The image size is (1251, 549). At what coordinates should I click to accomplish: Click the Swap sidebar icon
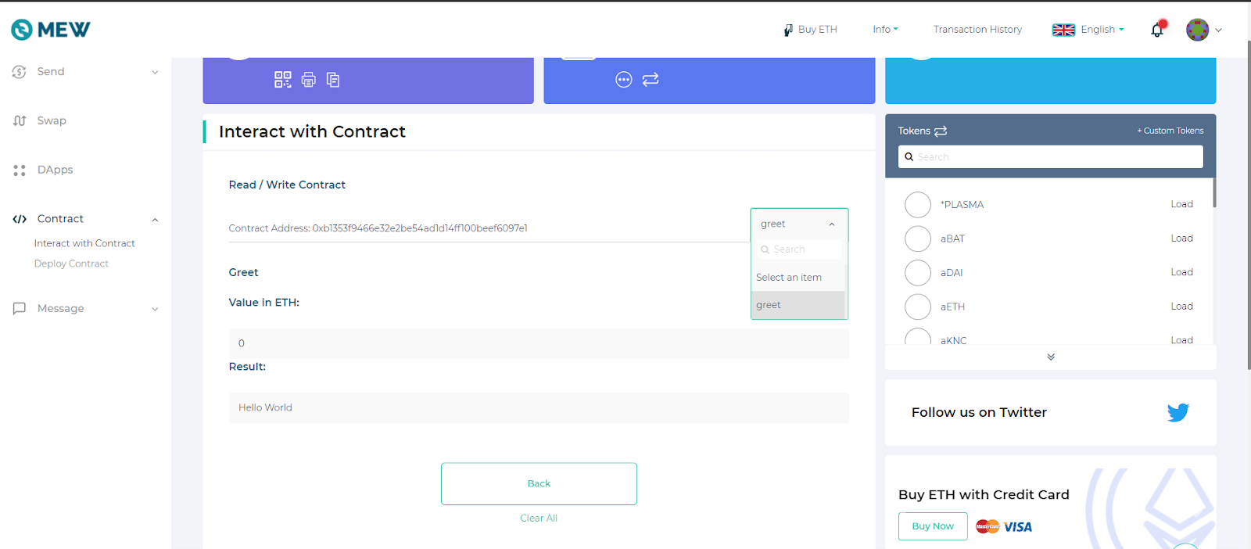20,120
